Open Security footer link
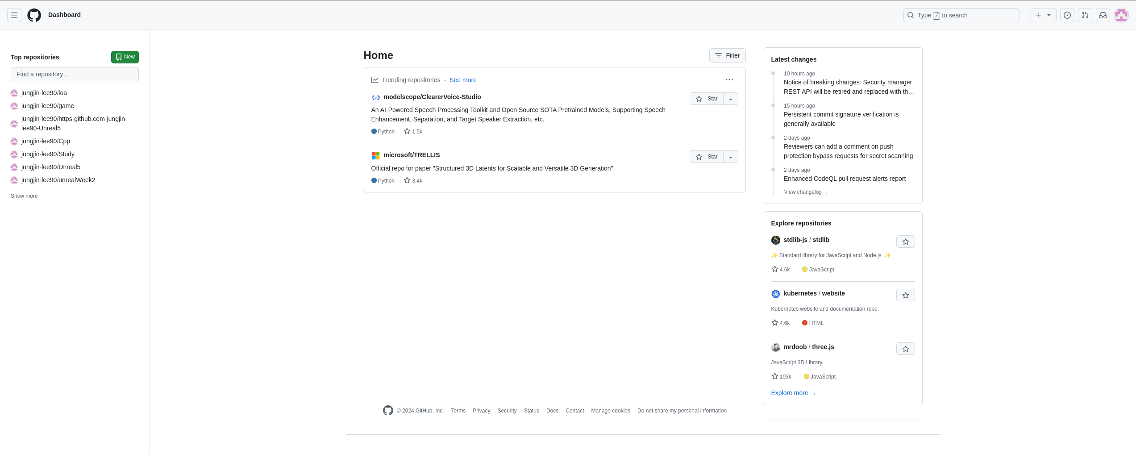Screen dimensions: 1136x454 tap(507, 411)
